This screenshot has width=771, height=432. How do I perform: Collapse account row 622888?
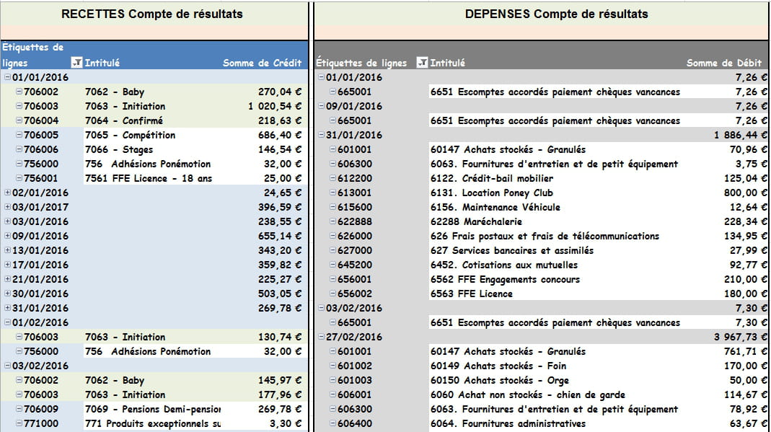point(332,221)
